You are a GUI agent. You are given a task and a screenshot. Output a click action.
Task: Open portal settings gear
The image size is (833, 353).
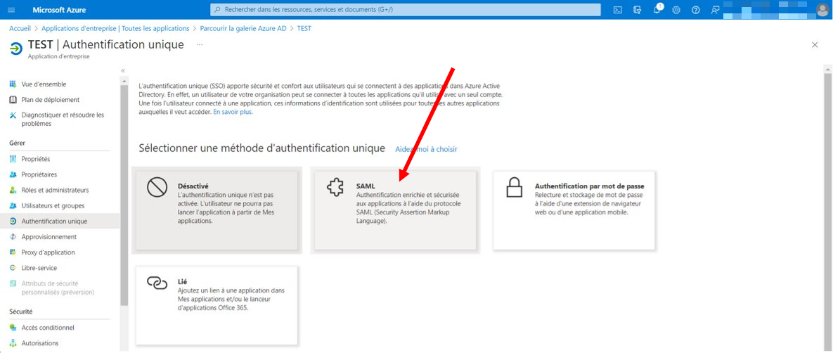[x=676, y=10]
